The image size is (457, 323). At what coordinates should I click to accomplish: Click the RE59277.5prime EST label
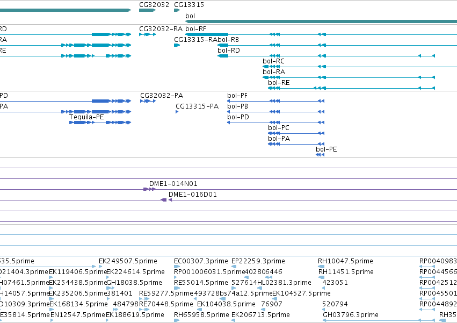166,293
